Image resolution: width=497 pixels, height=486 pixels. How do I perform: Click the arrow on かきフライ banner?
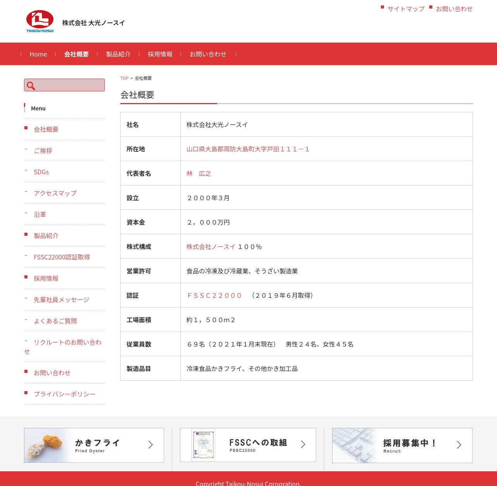151,445
